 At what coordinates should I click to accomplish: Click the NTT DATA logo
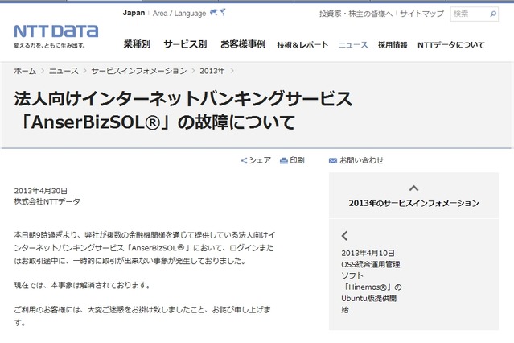click(56, 31)
